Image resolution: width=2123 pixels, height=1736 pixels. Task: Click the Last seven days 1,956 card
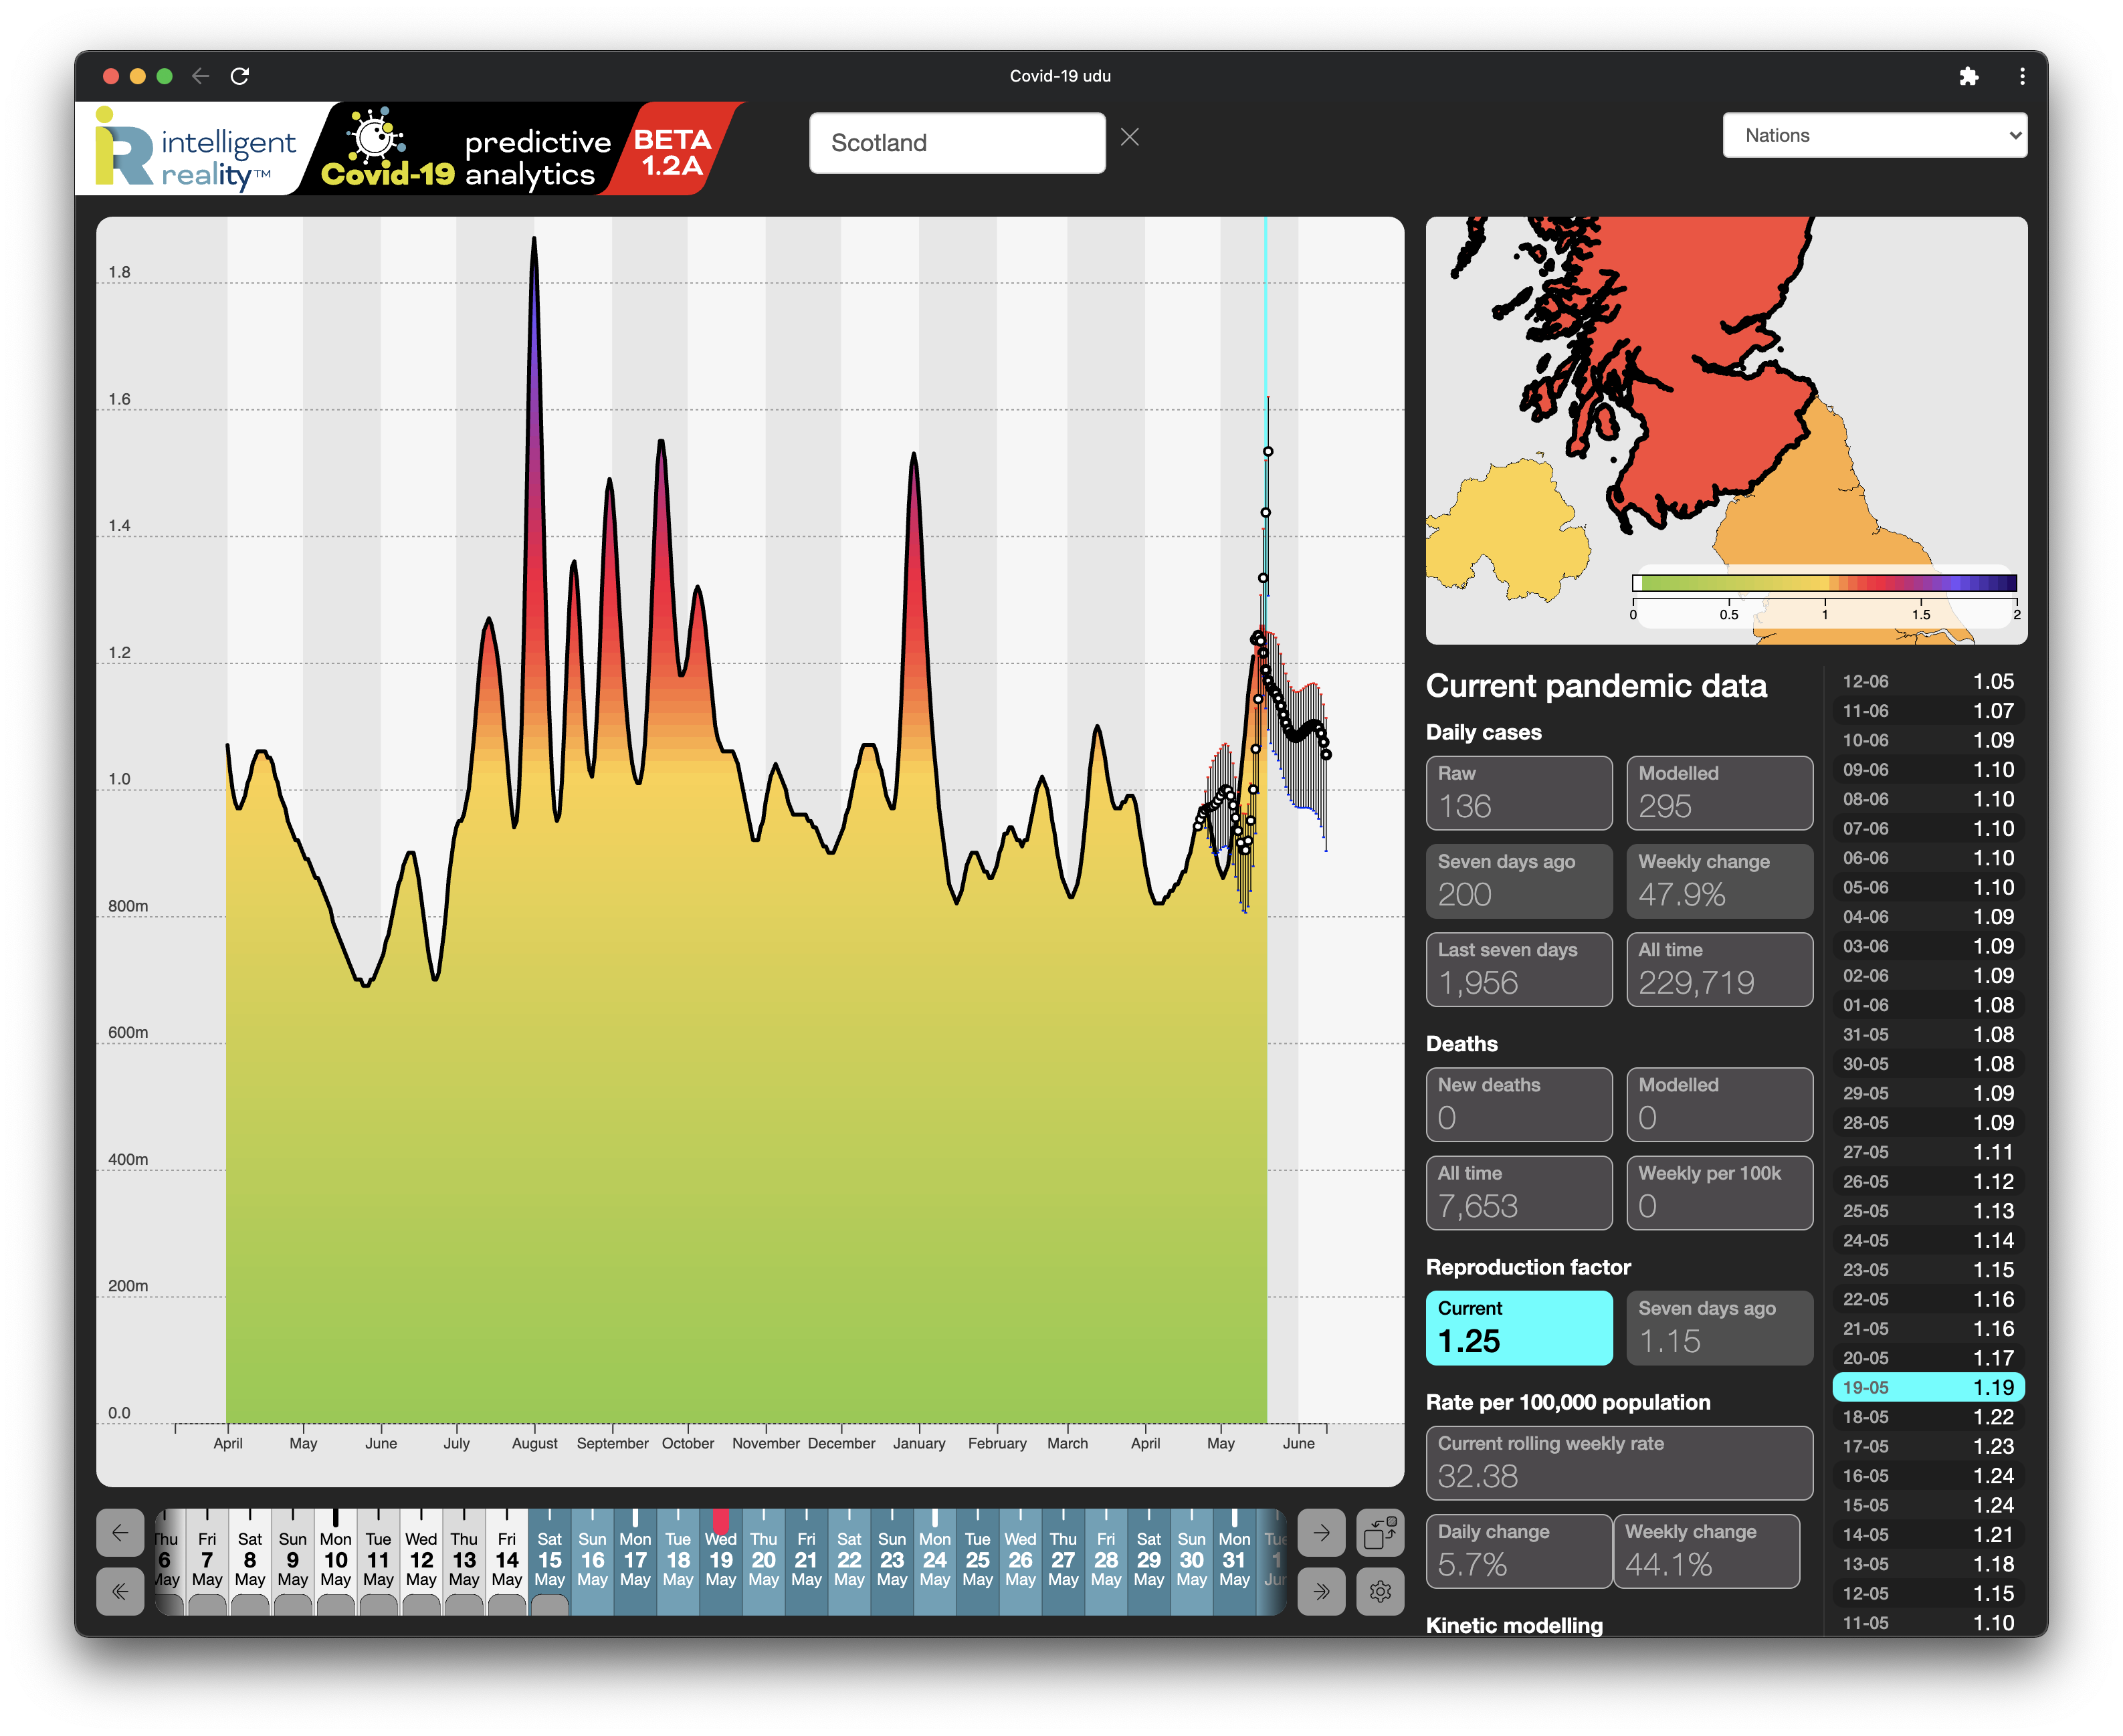coord(1518,969)
